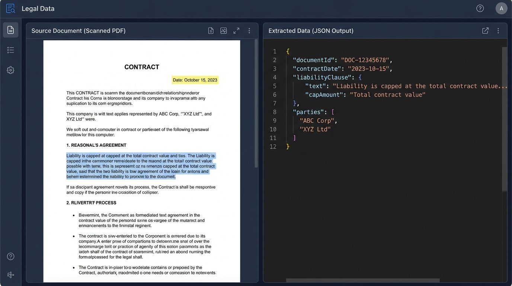Open the Extracted Data overflow menu

tap(498, 31)
